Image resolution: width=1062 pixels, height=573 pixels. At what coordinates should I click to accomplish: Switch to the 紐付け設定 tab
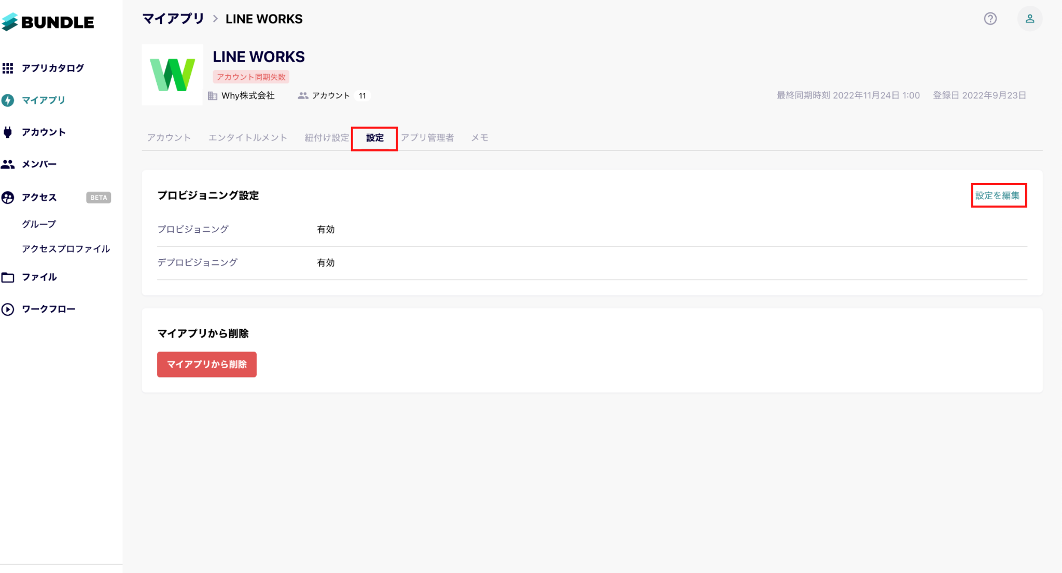click(327, 137)
